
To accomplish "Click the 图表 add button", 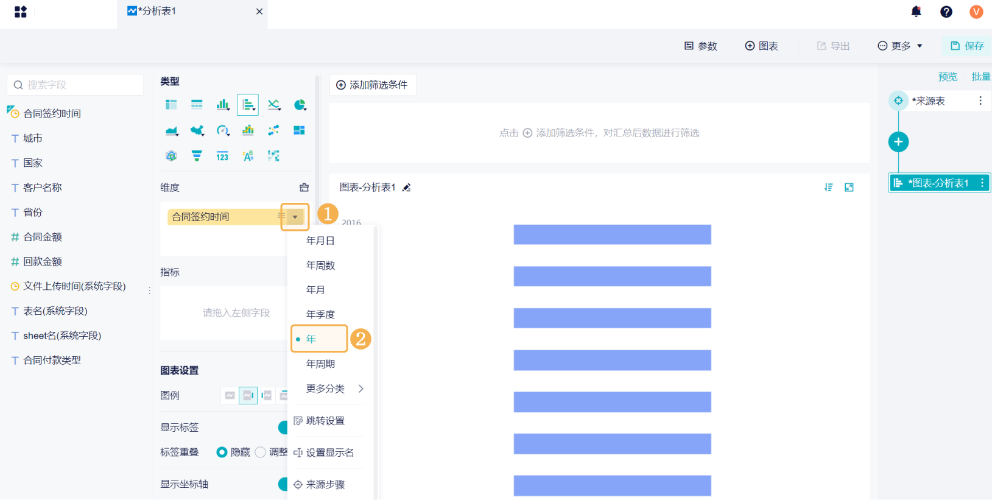I will (762, 46).
